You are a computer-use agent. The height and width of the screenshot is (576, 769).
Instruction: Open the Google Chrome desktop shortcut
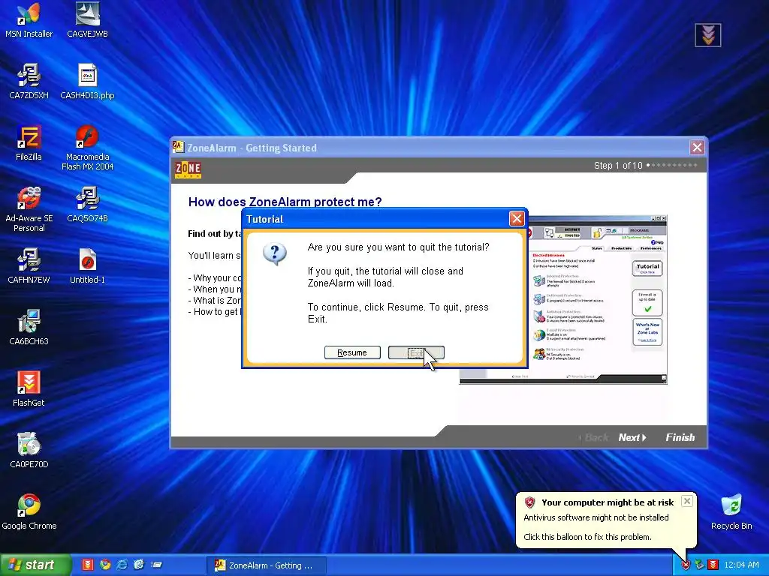(29, 511)
